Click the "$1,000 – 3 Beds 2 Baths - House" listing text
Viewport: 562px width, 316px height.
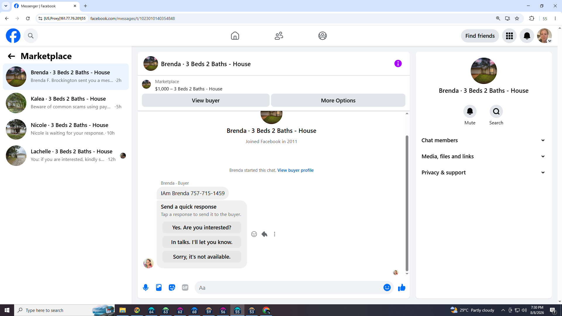click(189, 89)
